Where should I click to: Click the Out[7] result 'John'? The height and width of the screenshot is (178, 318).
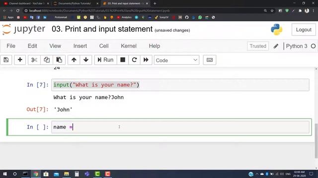tap(63, 110)
